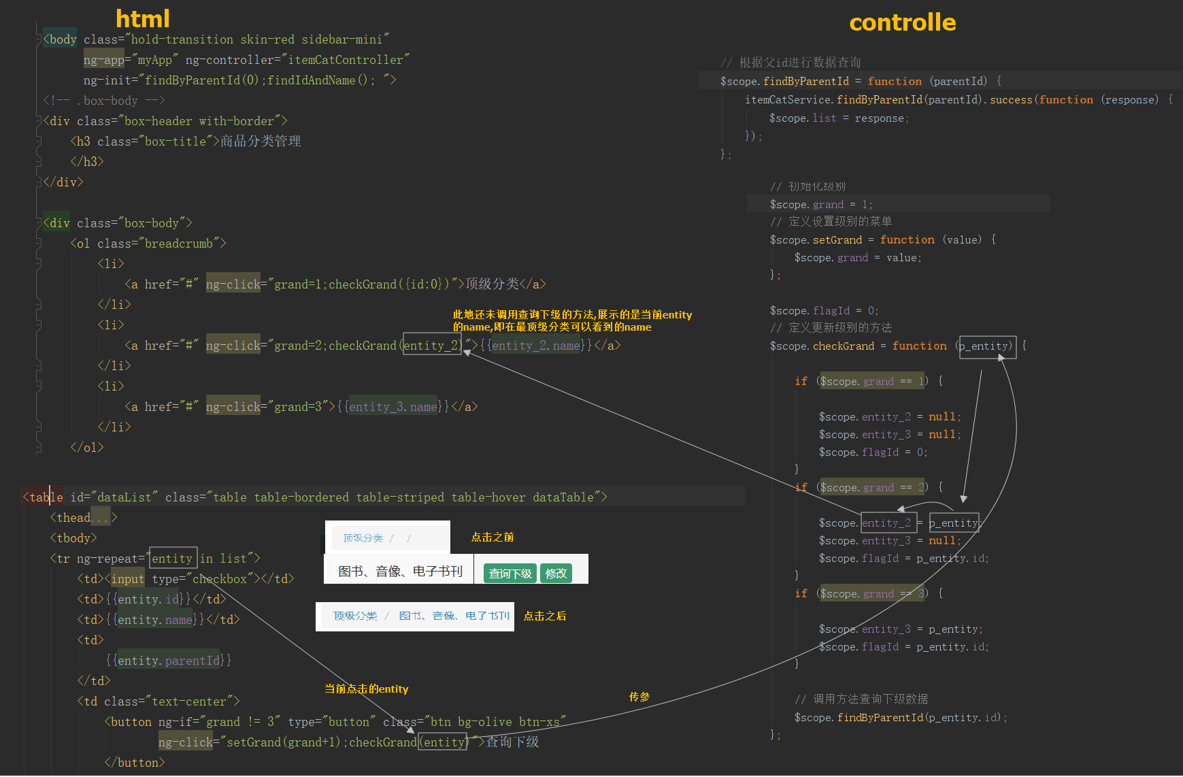Click the green 修改 button in preview
Viewport: 1183px width, 777px height.
click(556, 573)
